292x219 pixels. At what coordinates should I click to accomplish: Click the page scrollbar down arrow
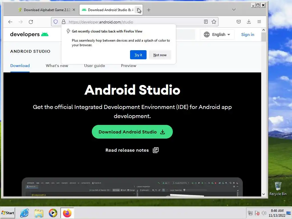tap(263, 194)
